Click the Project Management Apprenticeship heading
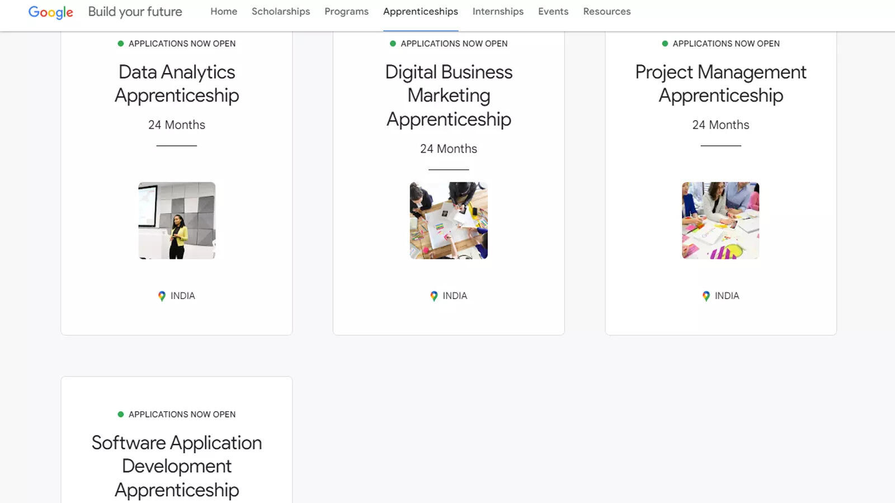Viewport: 895px width, 503px height. tap(720, 84)
